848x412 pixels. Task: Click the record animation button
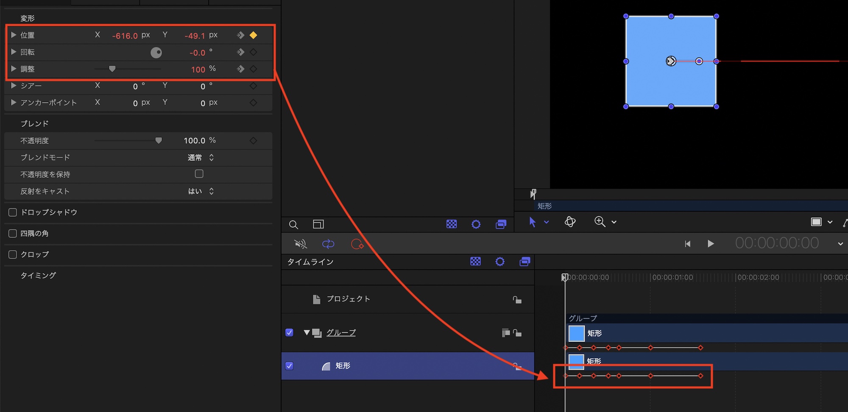pos(357,244)
